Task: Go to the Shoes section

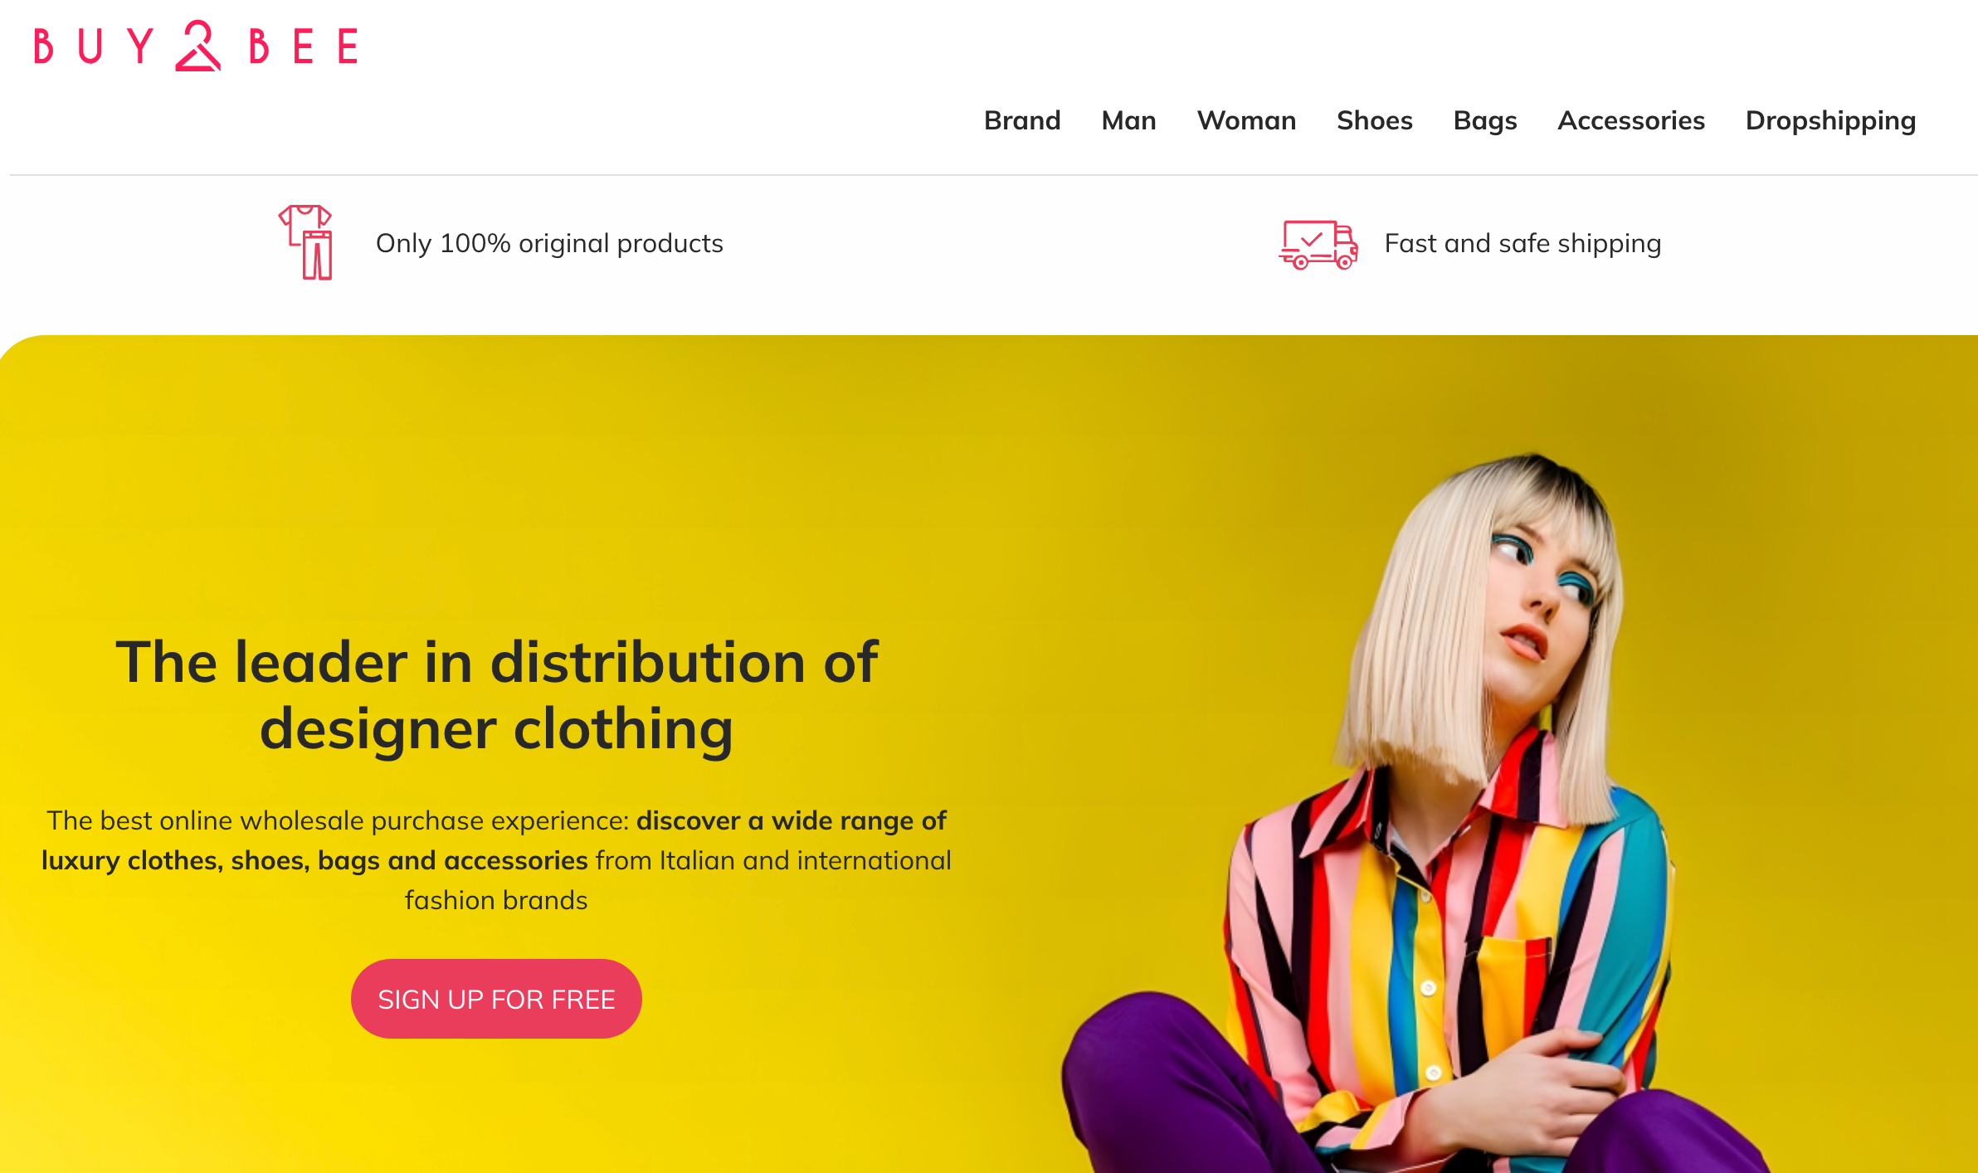Action: pyautogui.click(x=1374, y=120)
